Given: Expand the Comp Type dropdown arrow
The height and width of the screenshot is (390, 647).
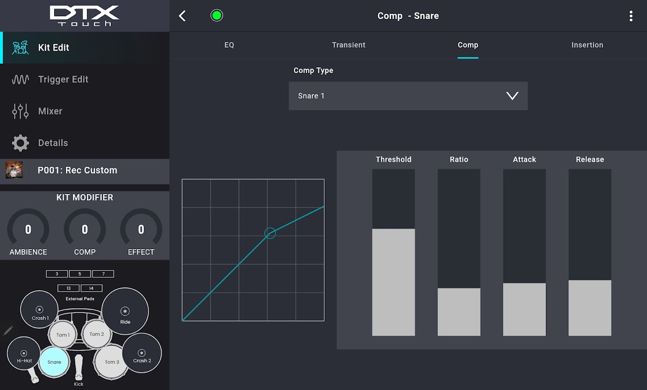Looking at the screenshot, I should coord(512,96).
